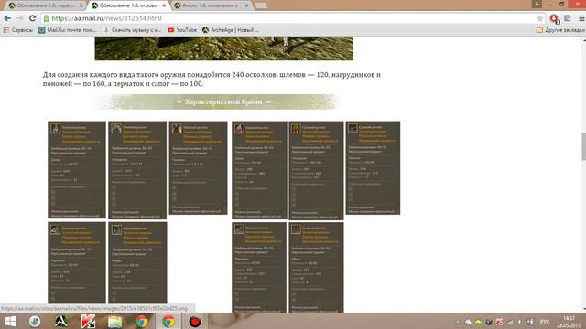Click the blue extension icon beside the menu
The image size is (586, 329).
(x=568, y=18)
